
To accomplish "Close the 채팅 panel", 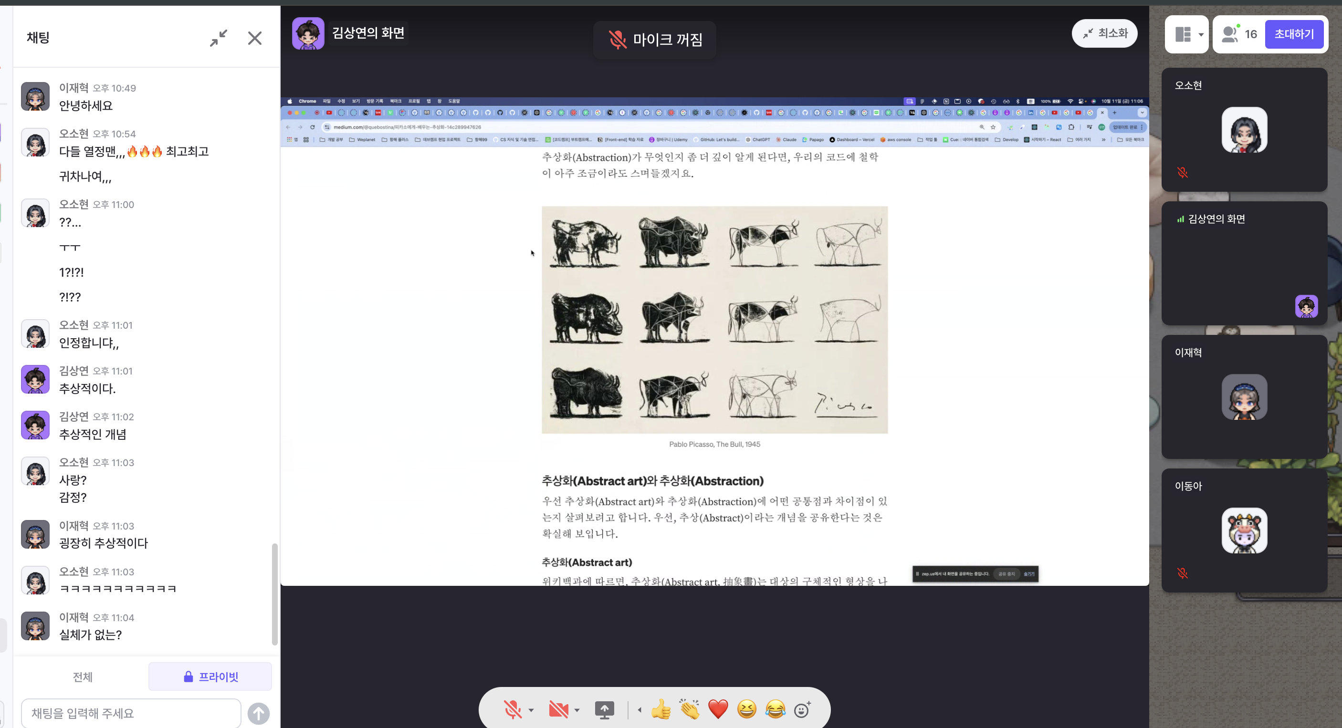I will pyautogui.click(x=255, y=38).
